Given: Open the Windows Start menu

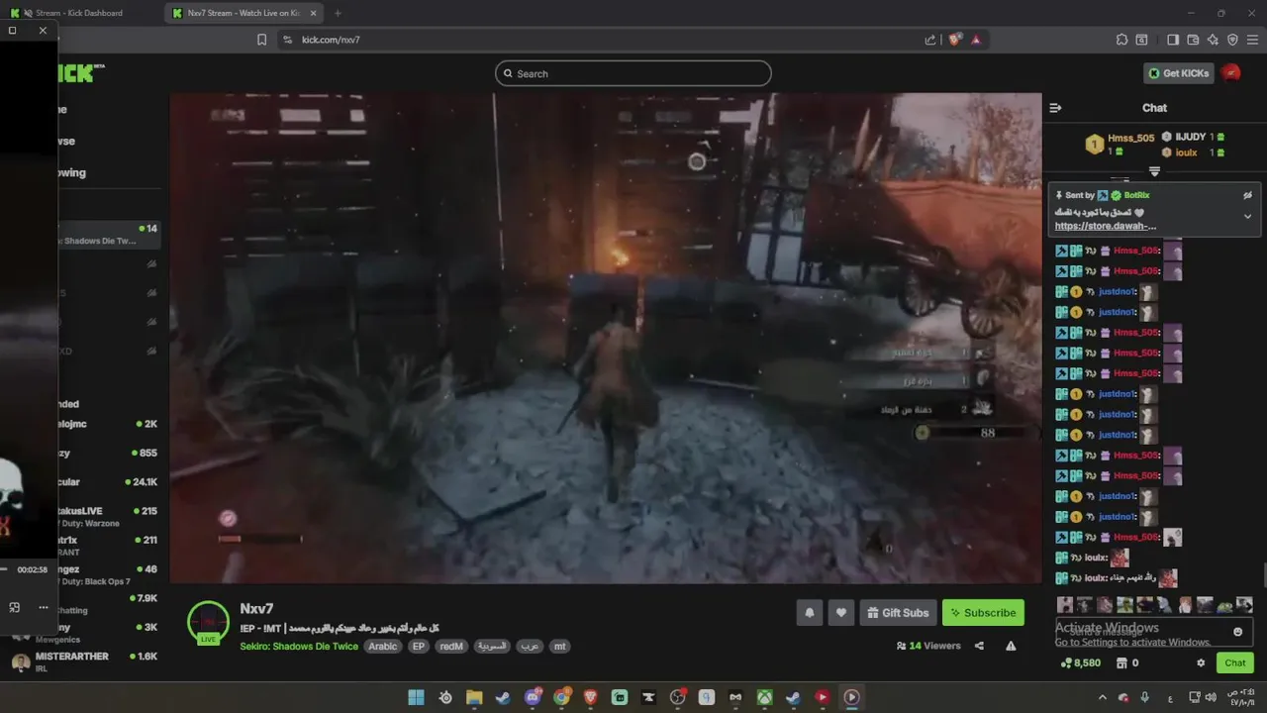Looking at the screenshot, I should point(416,697).
